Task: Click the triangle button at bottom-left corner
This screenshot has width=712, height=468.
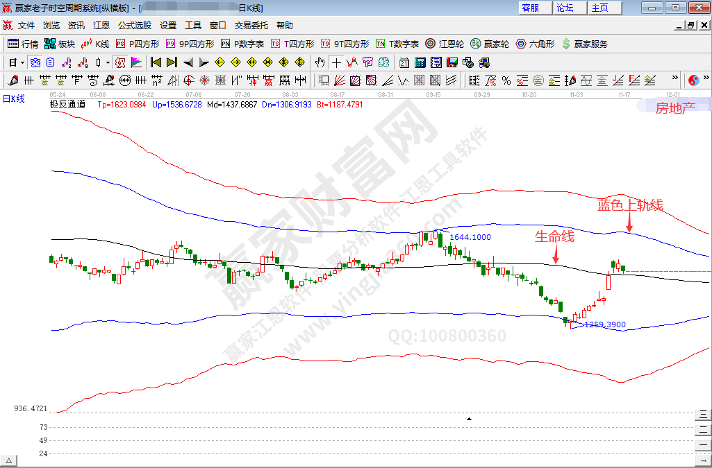Action: click(x=10, y=461)
